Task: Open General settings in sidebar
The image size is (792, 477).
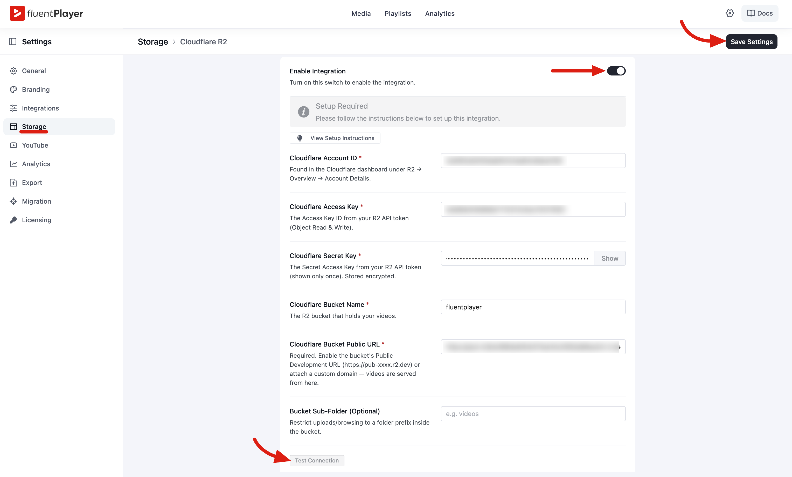Action: 59,71
